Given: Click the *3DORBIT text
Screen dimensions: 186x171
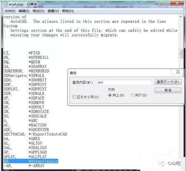Looking at the screenshot, I should [x=38, y=80].
